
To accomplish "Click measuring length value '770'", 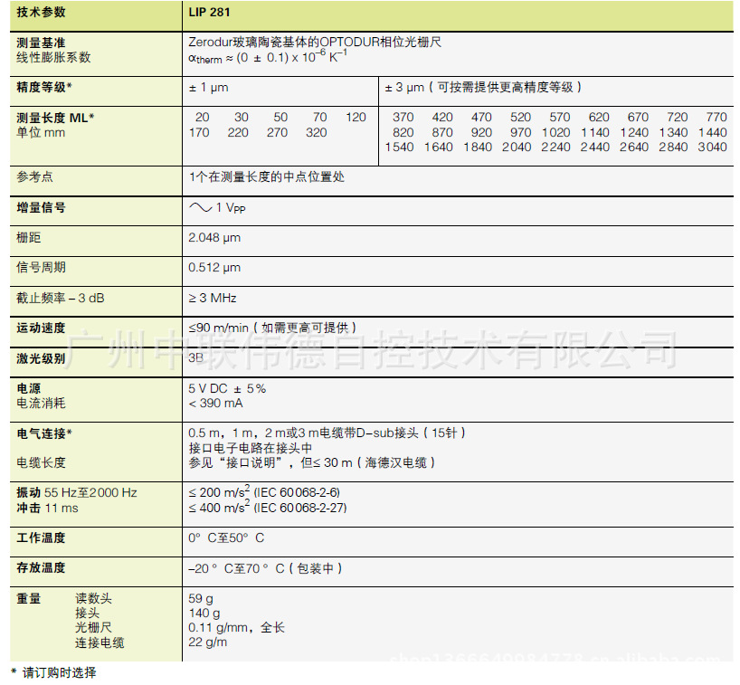I will (x=716, y=117).
